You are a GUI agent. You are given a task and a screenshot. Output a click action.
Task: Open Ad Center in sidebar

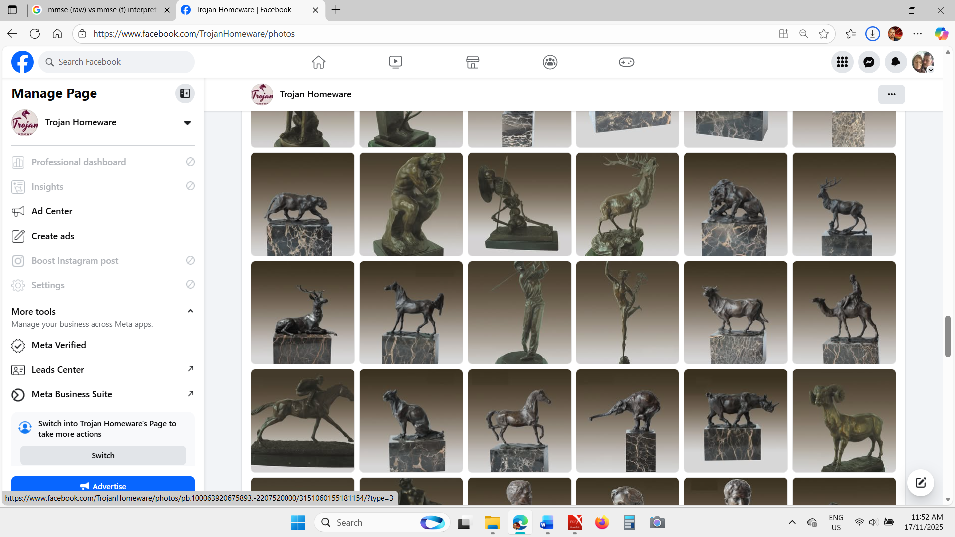pyautogui.click(x=52, y=211)
